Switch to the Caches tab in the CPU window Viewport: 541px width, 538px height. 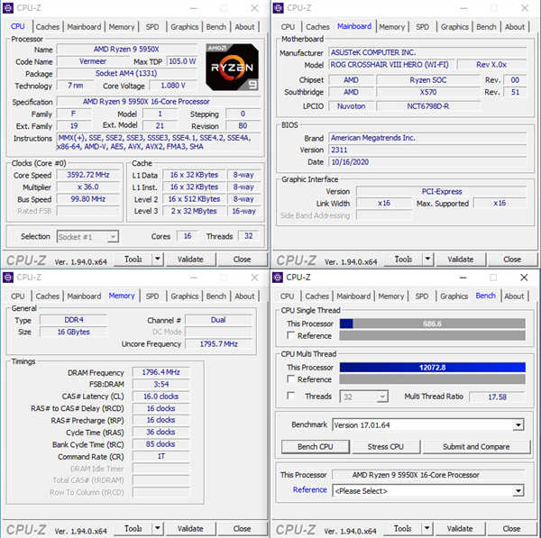[47, 26]
